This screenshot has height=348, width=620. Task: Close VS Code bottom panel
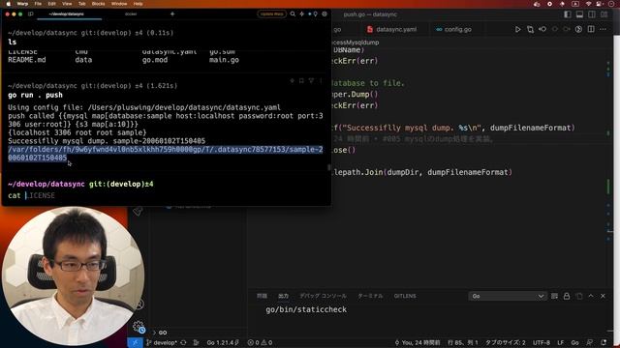(603, 296)
